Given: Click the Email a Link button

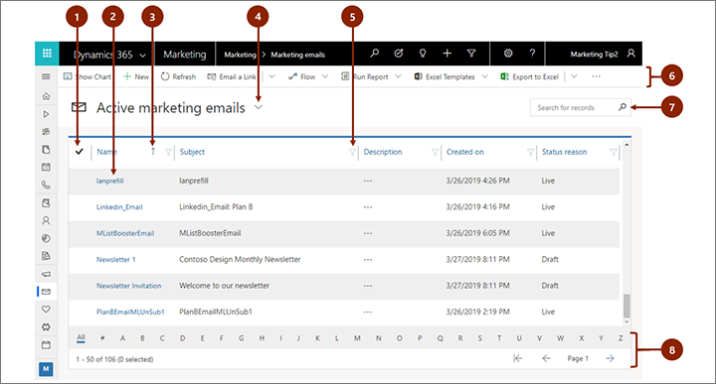Looking at the screenshot, I should tap(232, 76).
